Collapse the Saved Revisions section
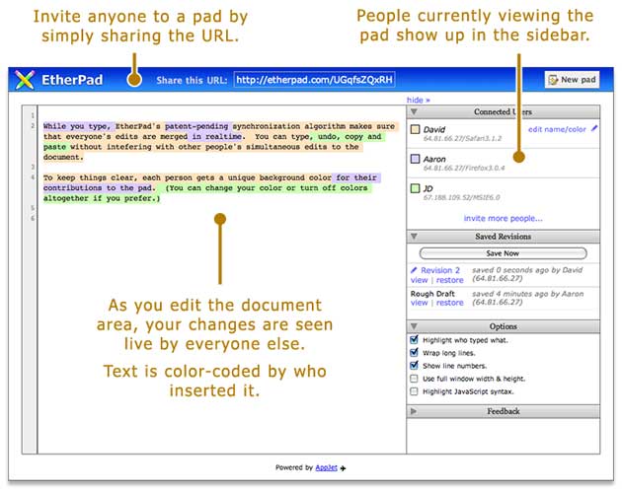622x492 pixels. tap(414, 237)
